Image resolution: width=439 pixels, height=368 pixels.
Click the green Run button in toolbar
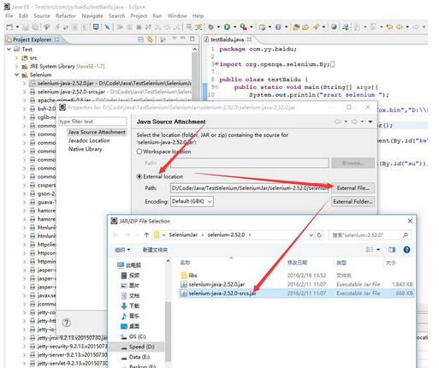coord(227,27)
